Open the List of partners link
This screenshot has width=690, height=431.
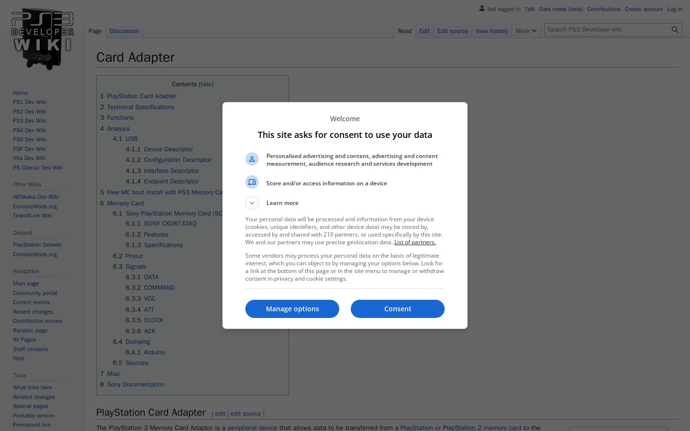click(415, 242)
